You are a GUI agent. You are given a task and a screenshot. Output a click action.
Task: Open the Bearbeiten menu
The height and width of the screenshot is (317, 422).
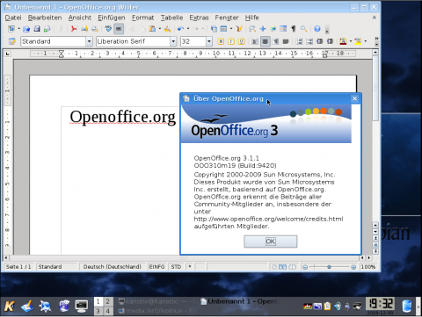[45, 18]
